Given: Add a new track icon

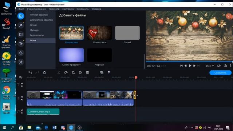Looking at the screenshot, I should pyautogui.click(x=21, y=78).
